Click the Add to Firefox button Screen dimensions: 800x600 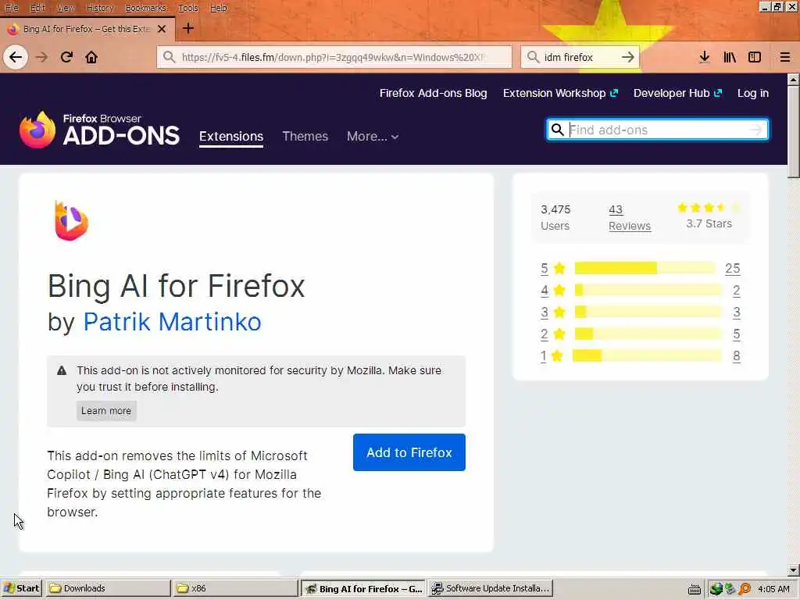[x=409, y=452]
